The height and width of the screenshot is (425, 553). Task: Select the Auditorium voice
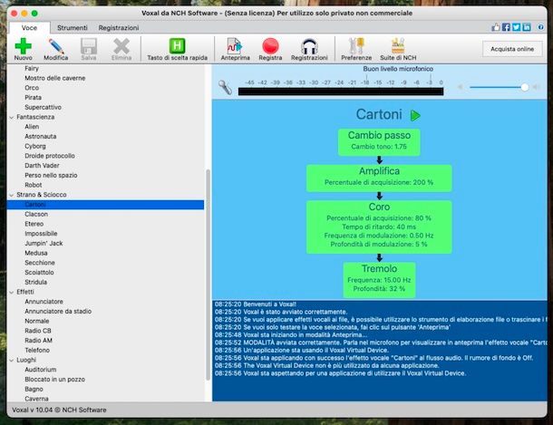41,370
